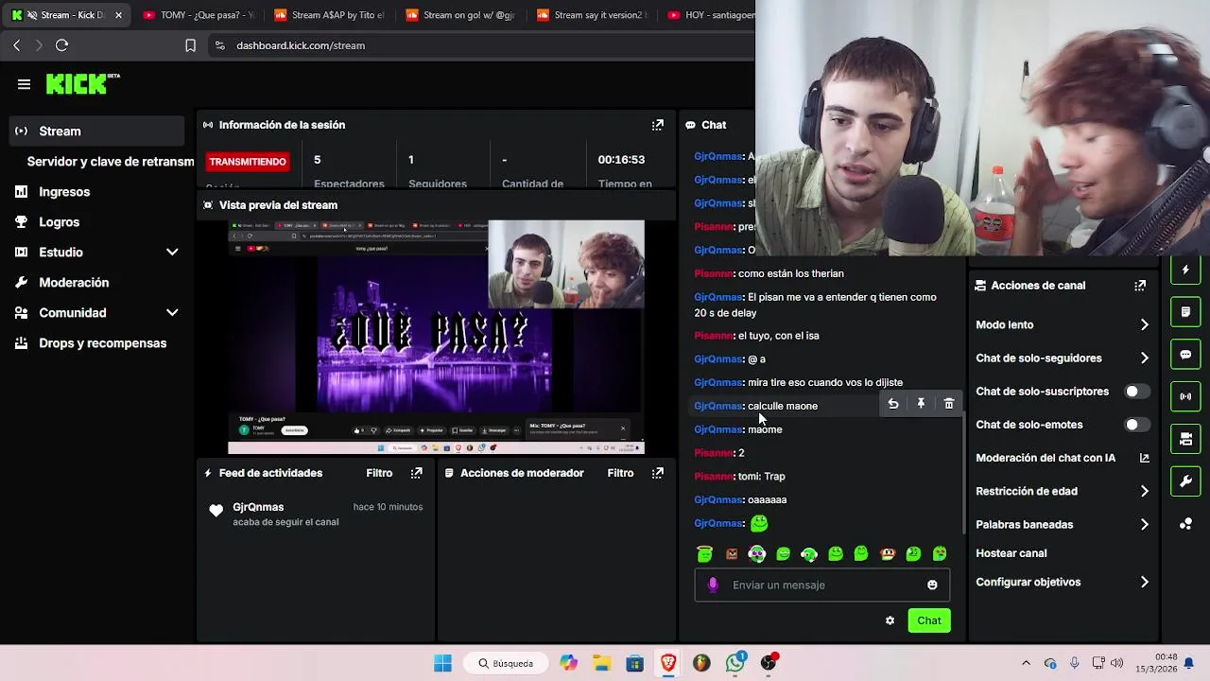This screenshot has width=1210, height=681.
Task: Click the wrench sidebar icon
Action: 1185,481
